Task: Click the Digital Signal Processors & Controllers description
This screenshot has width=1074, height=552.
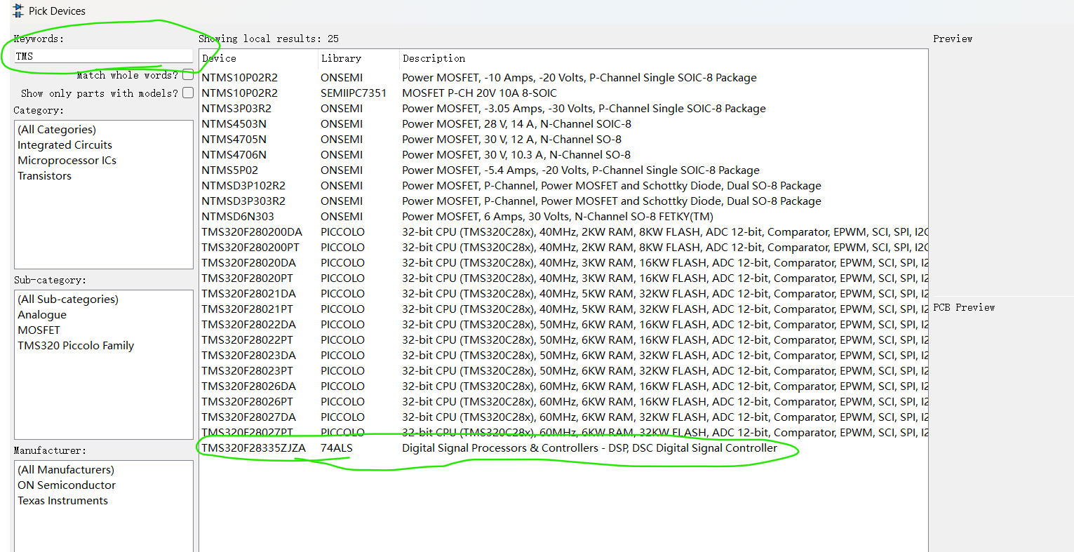Action: 589,448
